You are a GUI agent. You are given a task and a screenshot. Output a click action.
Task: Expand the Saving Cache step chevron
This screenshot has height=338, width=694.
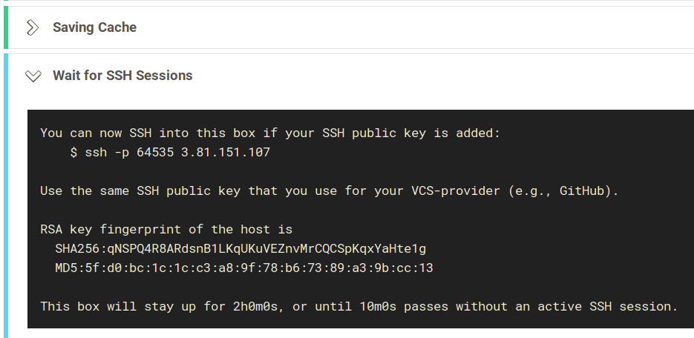click(33, 27)
